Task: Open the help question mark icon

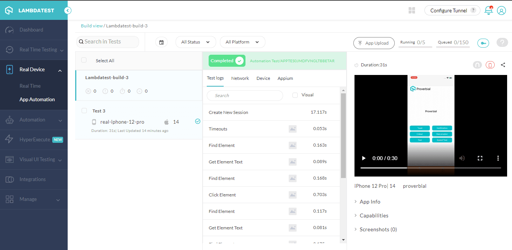Action: click(502, 42)
